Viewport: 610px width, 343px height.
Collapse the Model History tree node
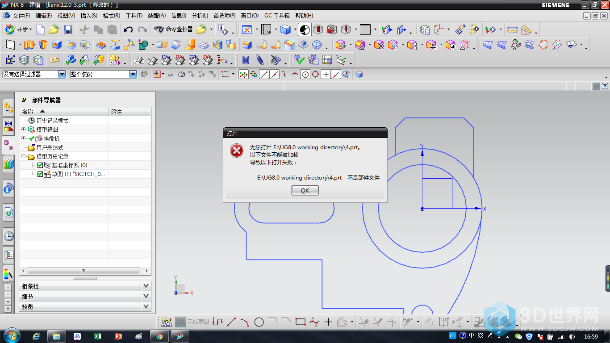(x=24, y=156)
